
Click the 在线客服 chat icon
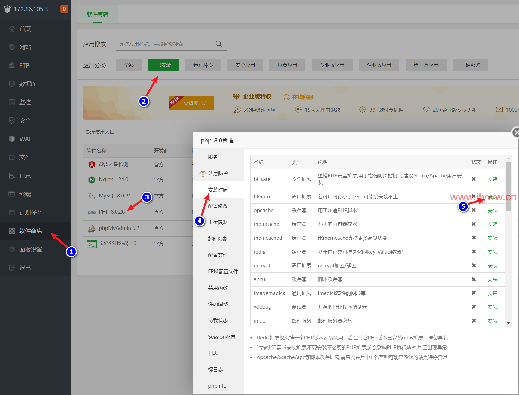click(287, 97)
